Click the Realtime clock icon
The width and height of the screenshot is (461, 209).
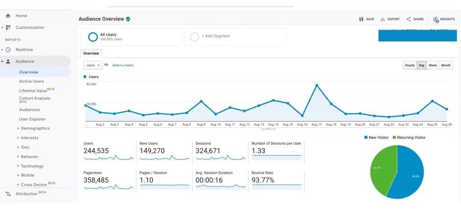[x=8, y=50]
